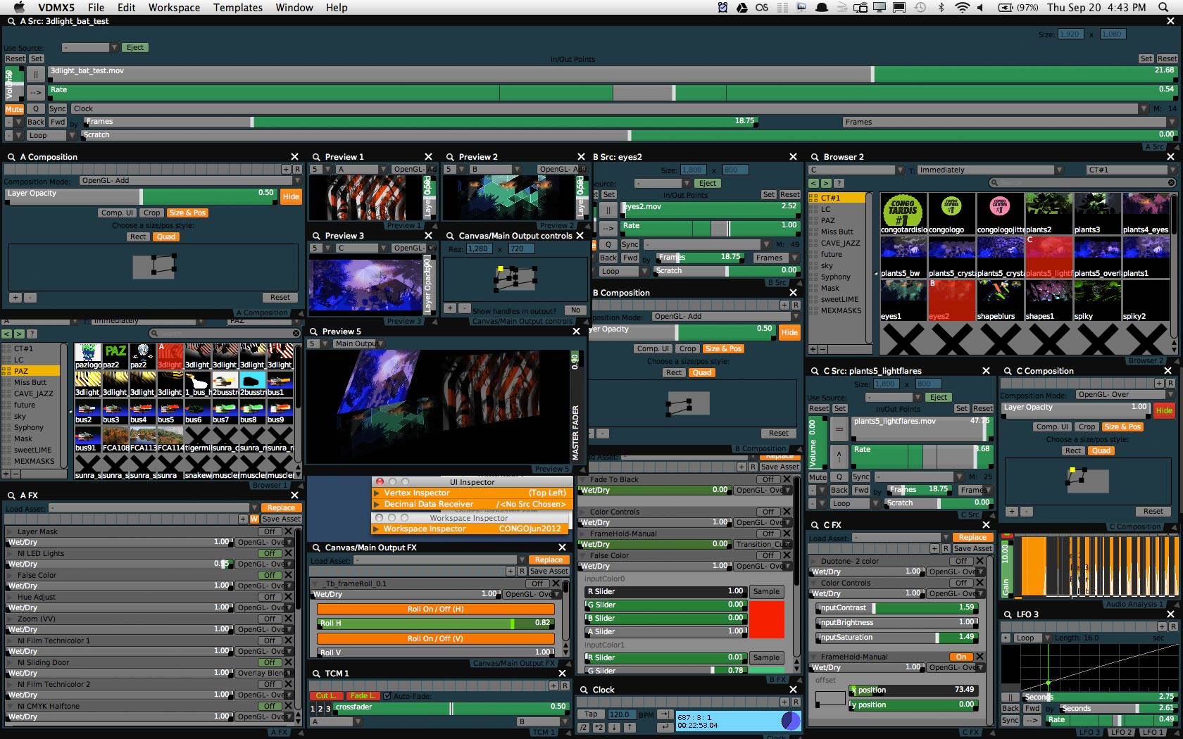Toggle the Hide button in A Composition

click(291, 196)
